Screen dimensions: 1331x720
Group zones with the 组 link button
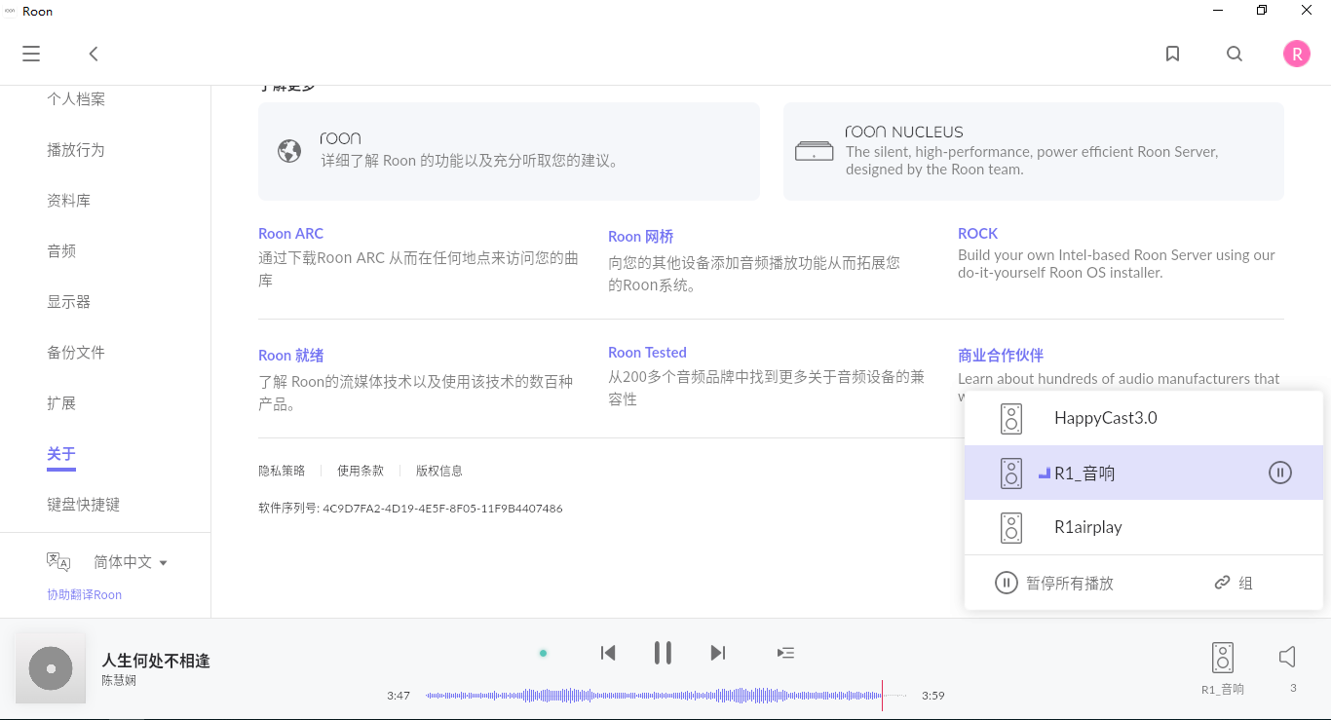1234,583
